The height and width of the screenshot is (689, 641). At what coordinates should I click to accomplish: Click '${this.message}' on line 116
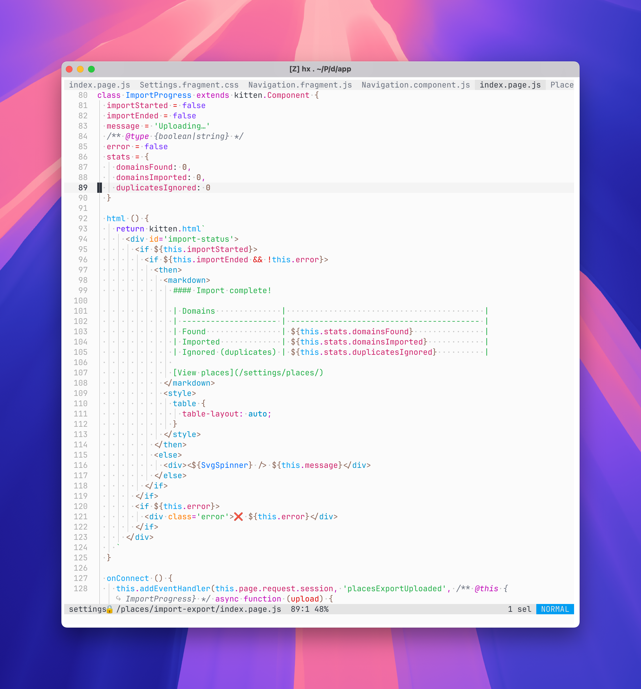click(x=307, y=465)
